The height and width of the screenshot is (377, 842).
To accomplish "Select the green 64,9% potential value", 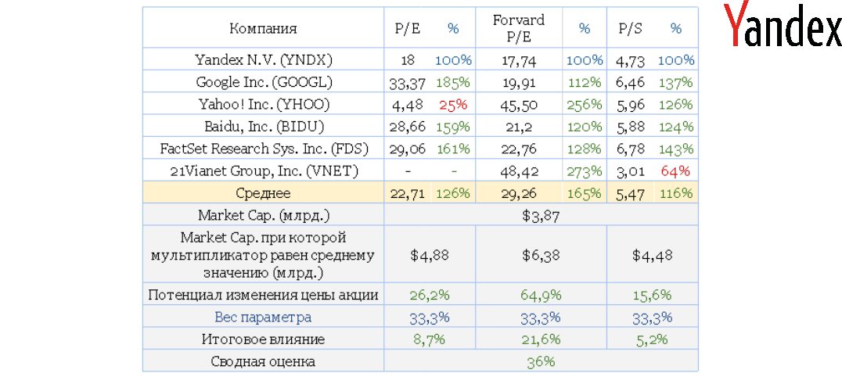I will [x=541, y=295].
